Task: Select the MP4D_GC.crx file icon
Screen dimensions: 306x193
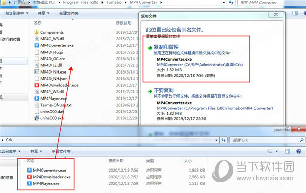Action: tap(37, 59)
